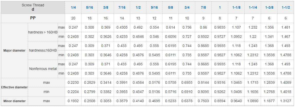The image size is (295, 107).
Task: Open the 5/16 thread size link
Action: (x=90, y=8)
